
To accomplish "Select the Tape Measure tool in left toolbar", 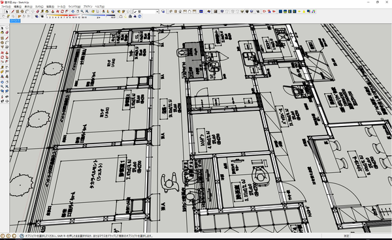I will (x=2, y=67).
